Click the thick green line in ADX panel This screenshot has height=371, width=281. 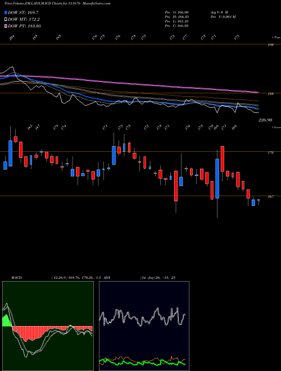click(x=142, y=363)
